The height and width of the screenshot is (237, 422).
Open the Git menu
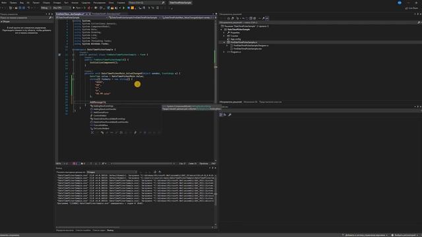point(28,3)
